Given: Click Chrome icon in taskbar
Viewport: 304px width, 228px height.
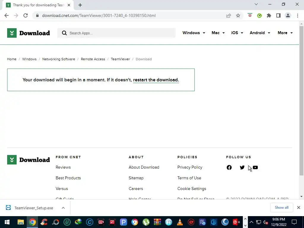Looking at the screenshot, I should (32, 222).
